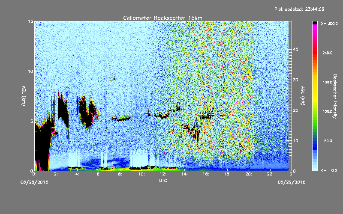Click the "240.0" colorbar label
Viewport: 343px width, 214px height.
[328, 53]
